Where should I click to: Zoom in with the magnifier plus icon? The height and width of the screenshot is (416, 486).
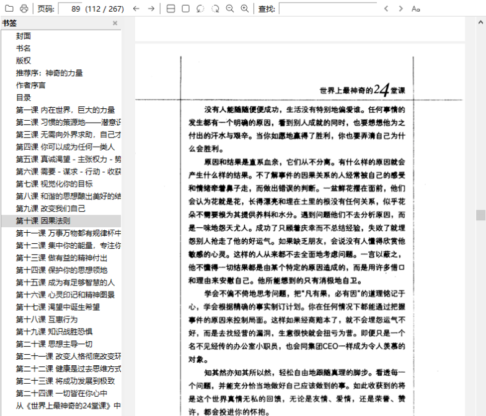(245, 9)
